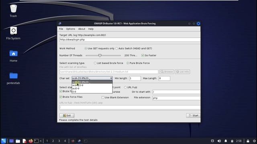Click the show desktop icon in taskbar

click(x=11, y=141)
